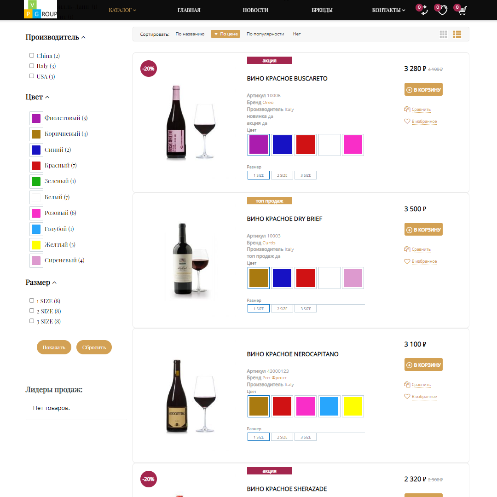This screenshot has height=497, width=497.
Task: Select the green color filter swatch
Action: (x=36, y=181)
